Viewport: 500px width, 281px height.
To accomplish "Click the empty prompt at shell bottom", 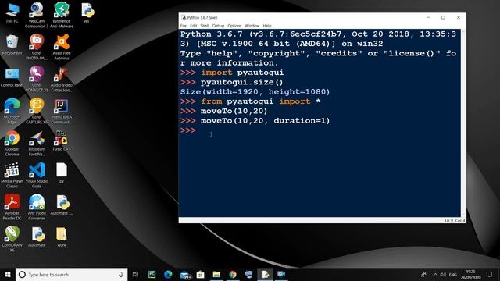I will [x=188, y=130].
